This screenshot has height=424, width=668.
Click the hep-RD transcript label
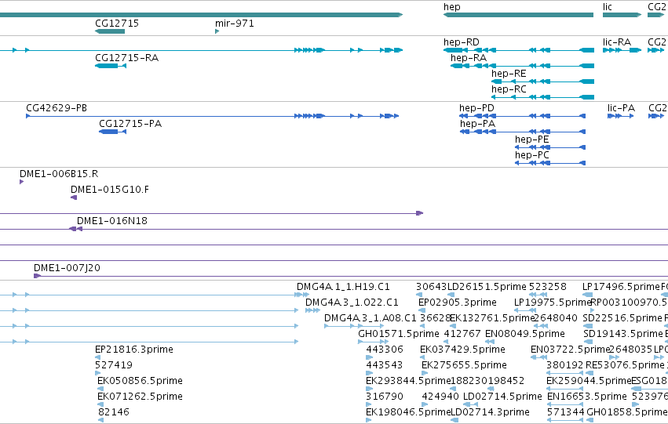click(462, 42)
